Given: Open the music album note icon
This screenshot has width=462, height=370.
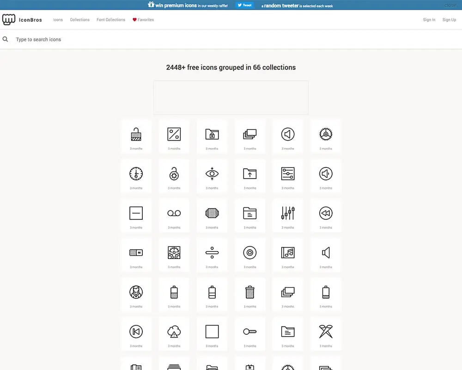Looking at the screenshot, I should pyautogui.click(x=288, y=253).
